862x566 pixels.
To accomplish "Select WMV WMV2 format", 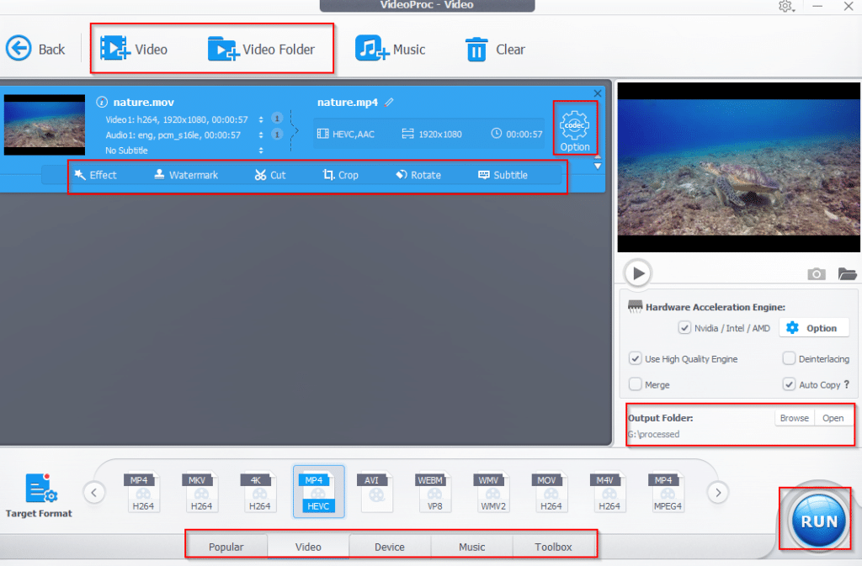I will [492, 492].
